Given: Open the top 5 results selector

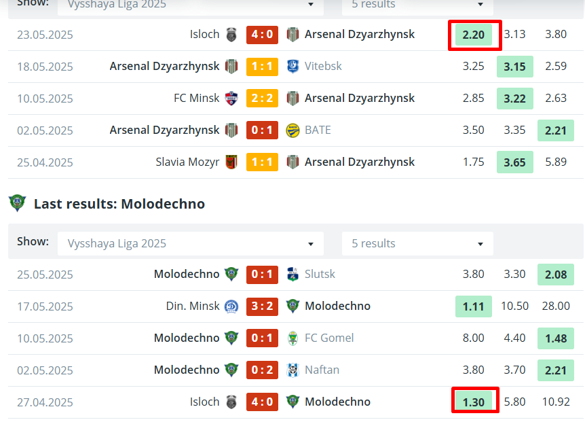Looking at the screenshot, I should 417,6.
